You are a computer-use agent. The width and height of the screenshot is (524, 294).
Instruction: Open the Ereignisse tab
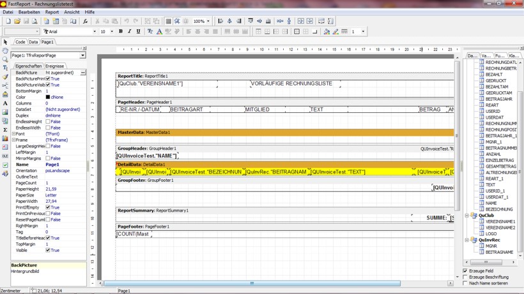[54, 66]
